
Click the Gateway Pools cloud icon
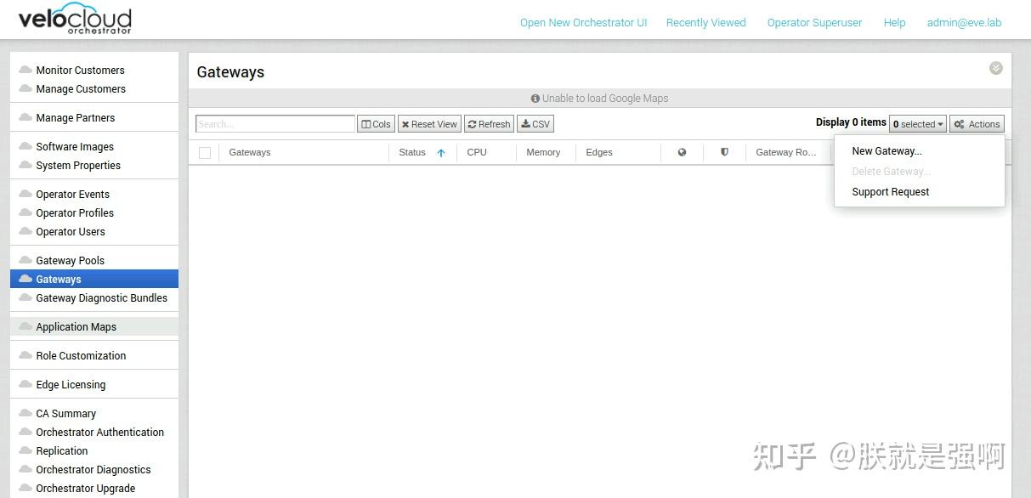click(25, 260)
